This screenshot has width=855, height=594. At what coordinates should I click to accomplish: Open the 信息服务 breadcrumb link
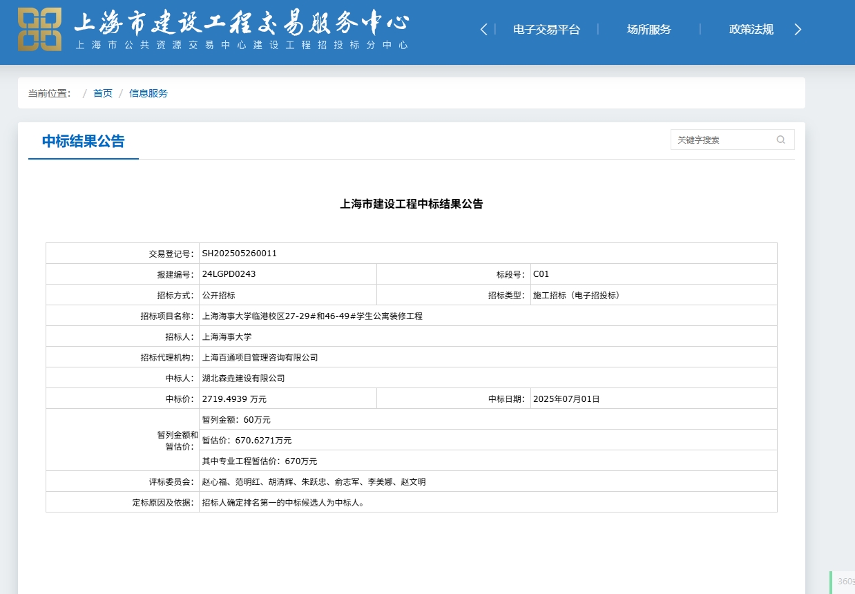[x=148, y=93]
